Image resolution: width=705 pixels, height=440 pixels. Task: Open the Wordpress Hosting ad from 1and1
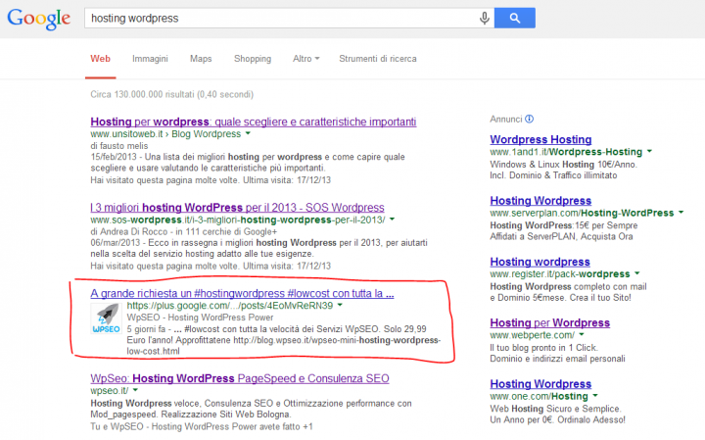540,139
